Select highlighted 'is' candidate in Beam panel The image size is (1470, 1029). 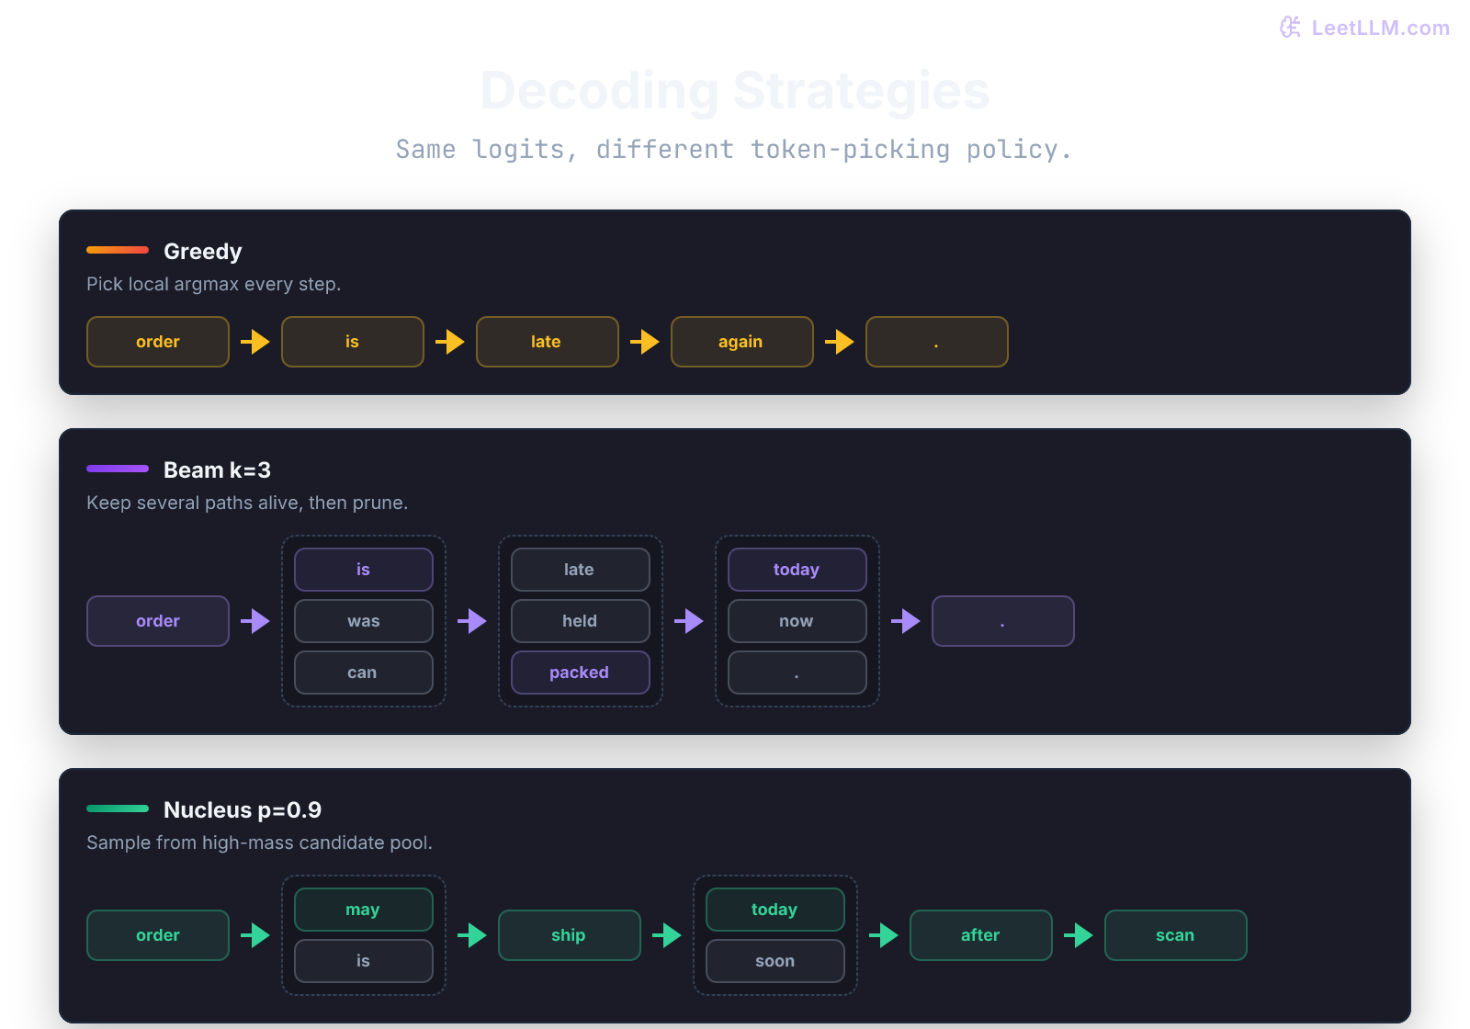tap(364, 570)
